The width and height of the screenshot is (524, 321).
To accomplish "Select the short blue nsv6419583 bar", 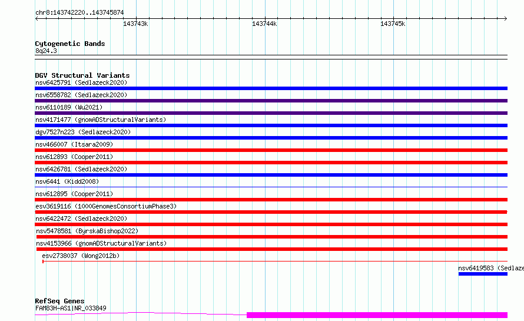I will click(483, 274).
